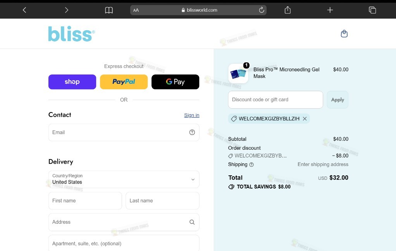Choose Google Pay express checkout
The width and height of the screenshot is (396, 251).
175,82
